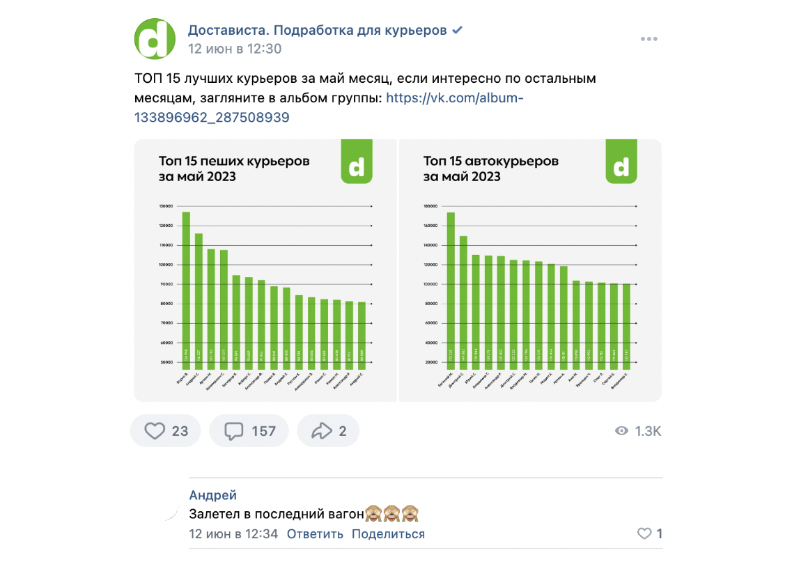
Task: Like the post with 23 likes
Action: coord(165,430)
